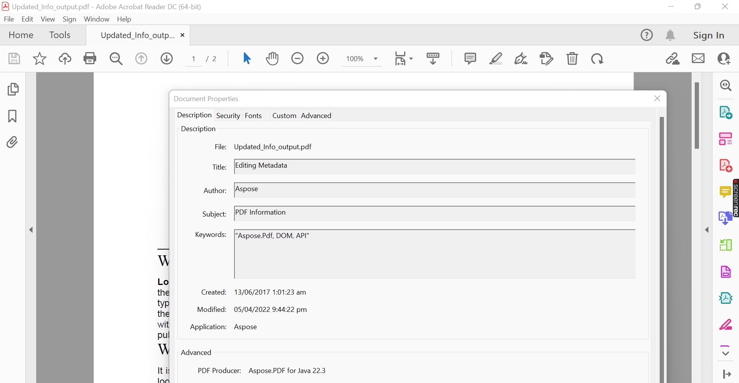Viewport: 739px width, 383px height.
Task: Click the Sign In link
Action: (709, 35)
